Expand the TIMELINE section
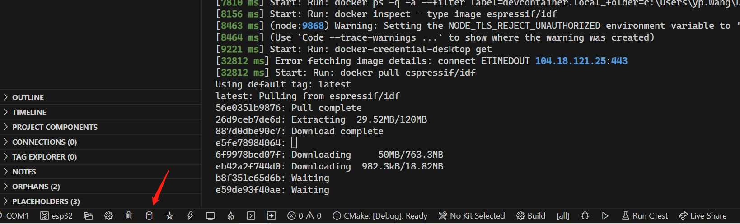Image resolution: width=740 pixels, height=224 pixels. pyautogui.click(x=29, y=112)
